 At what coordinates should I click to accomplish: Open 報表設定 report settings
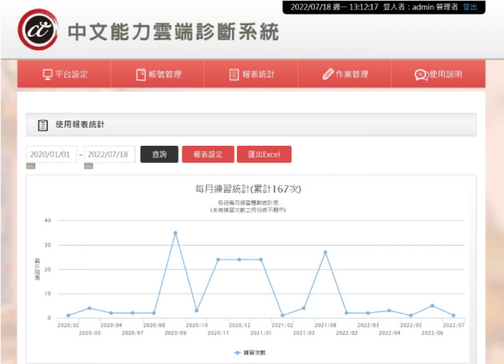pos(208,154)
